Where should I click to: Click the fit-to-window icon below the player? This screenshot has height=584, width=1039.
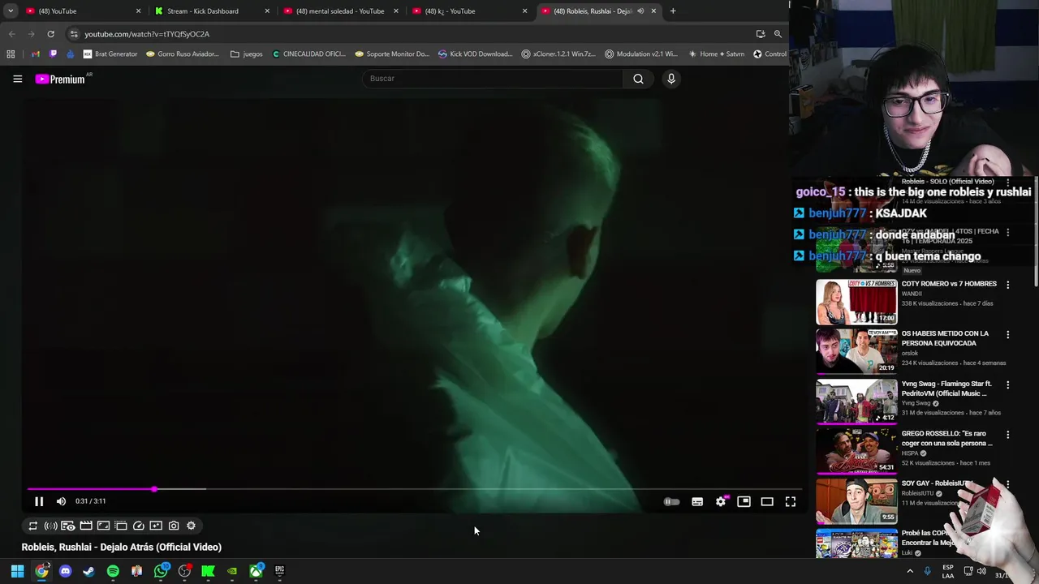click(x=103, y=526)
